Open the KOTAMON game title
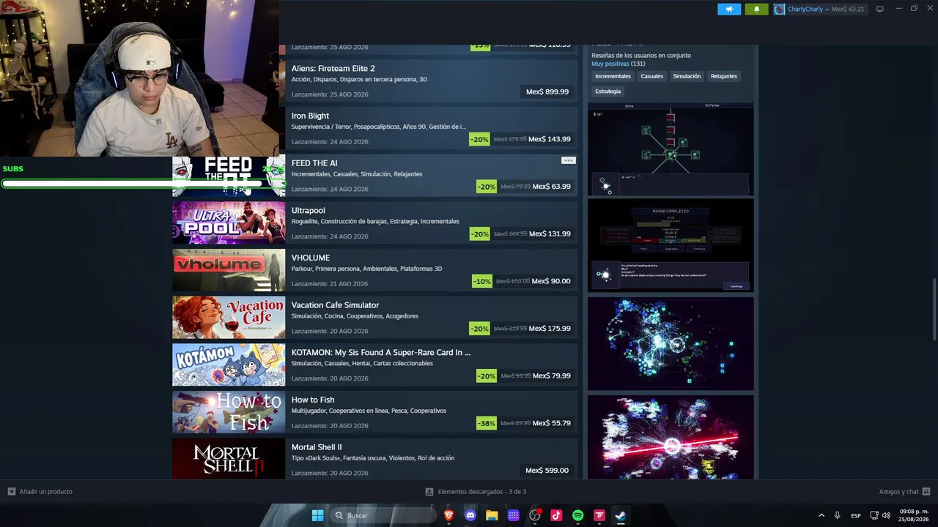 click(381, 353)
